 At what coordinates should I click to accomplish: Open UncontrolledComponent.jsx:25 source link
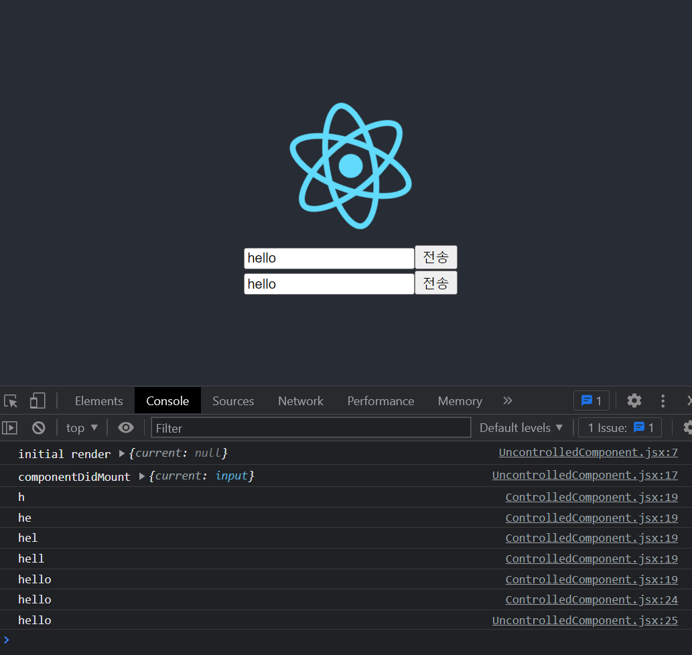(585, 621)
